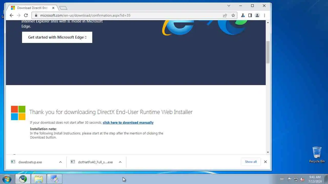Viewport: 328px width, 184px height.
Task: Toggle the browser side panel icon
Action: (x=250, y=15)
